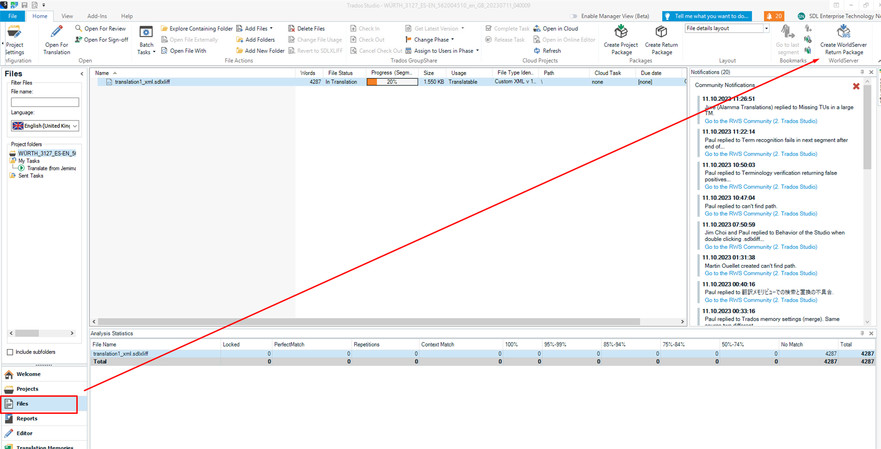The height and width of the screenshot is (449, 881).
Task: Open RWS Community link under 07:50:59 notification
Action: [761, 247]
